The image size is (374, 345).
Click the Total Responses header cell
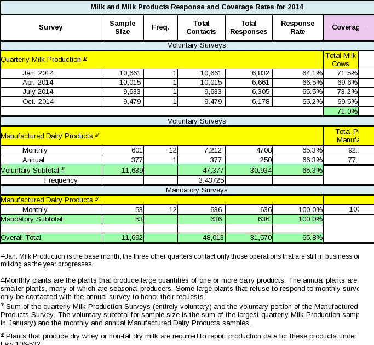(249, 27)
